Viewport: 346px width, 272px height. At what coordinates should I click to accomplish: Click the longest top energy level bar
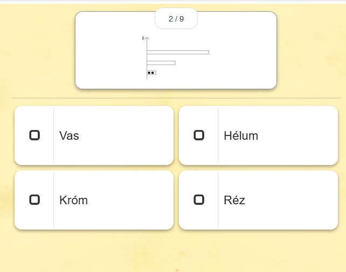[178, 52]
